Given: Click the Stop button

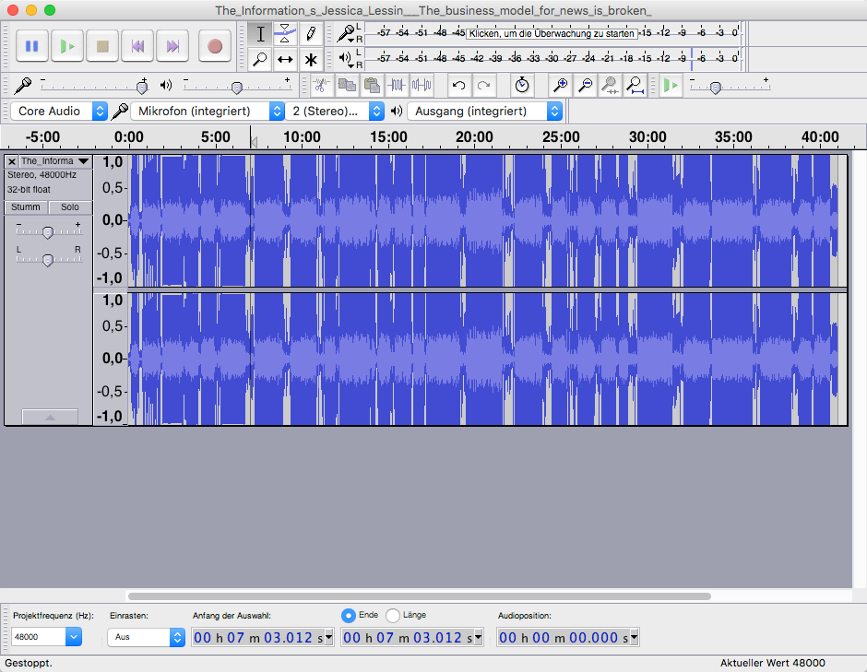Looking at the screenshot, I should click(102, 46).
